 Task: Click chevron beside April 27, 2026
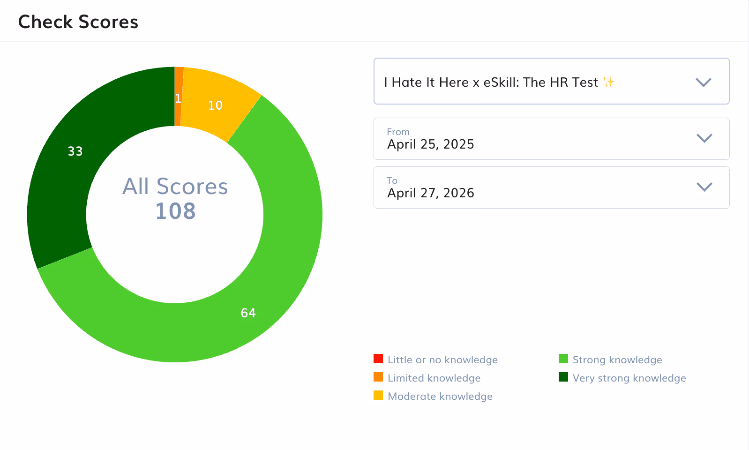704,187
